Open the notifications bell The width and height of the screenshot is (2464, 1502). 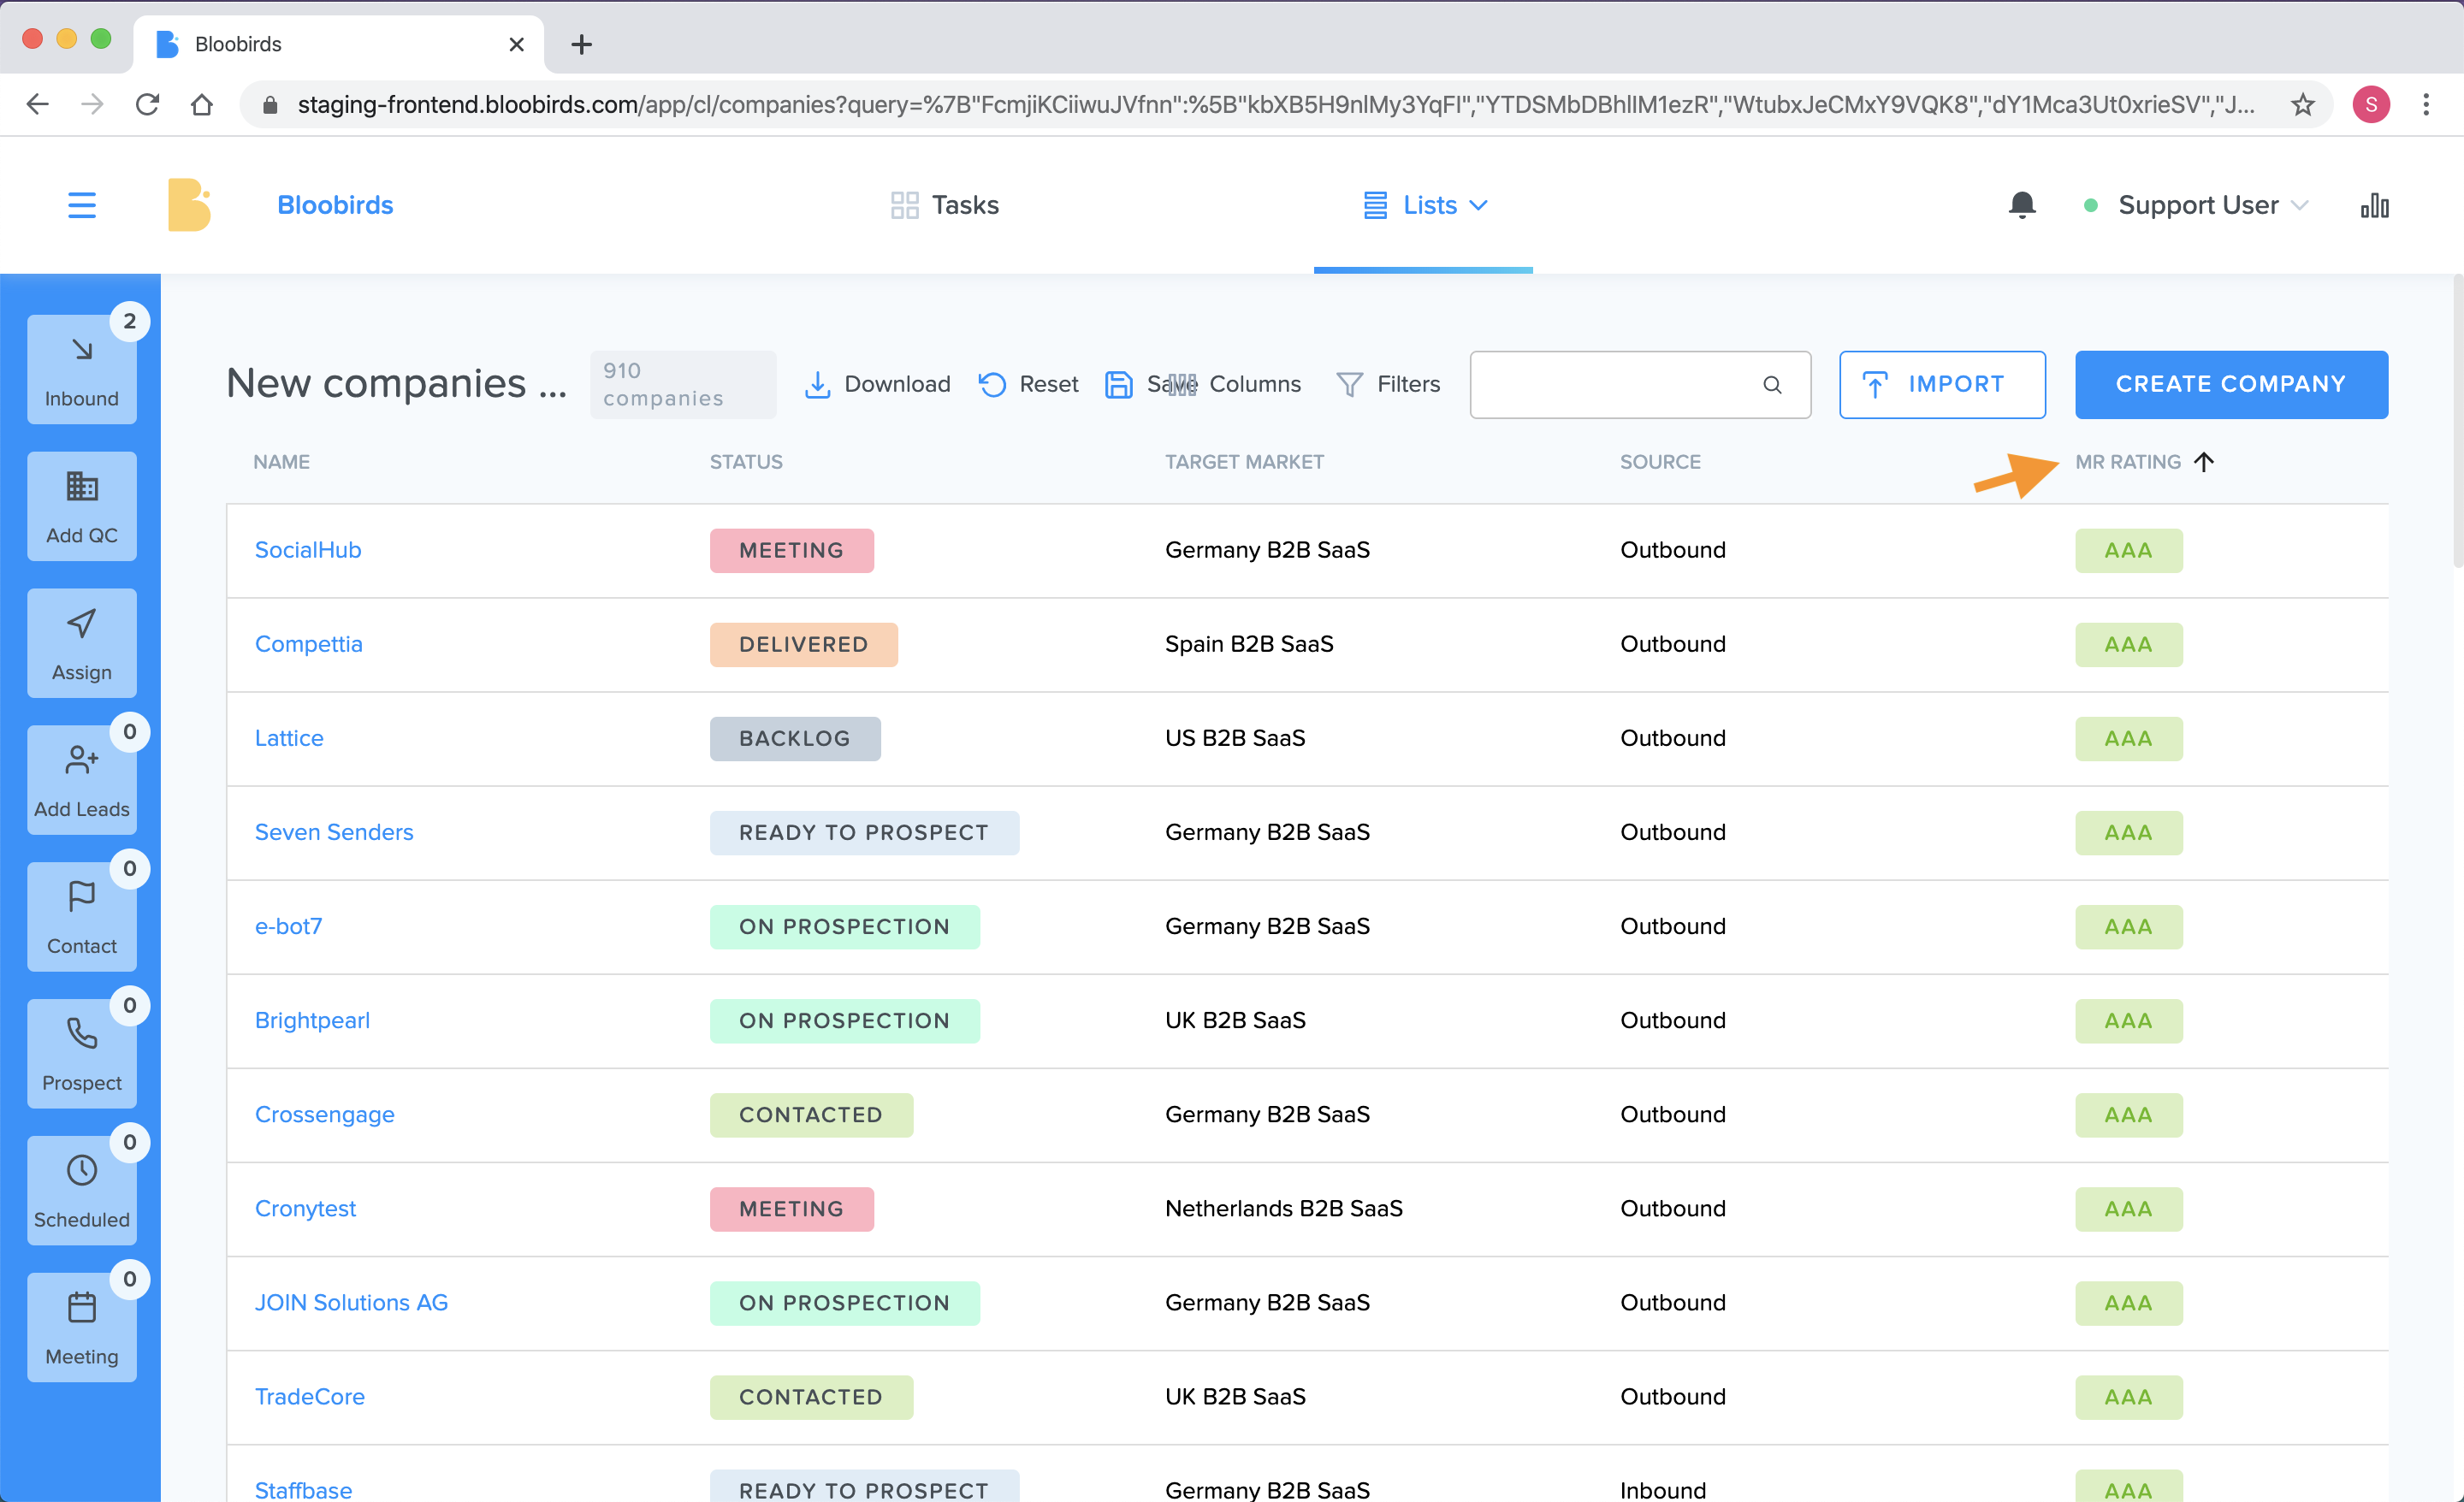(2021, 205)
